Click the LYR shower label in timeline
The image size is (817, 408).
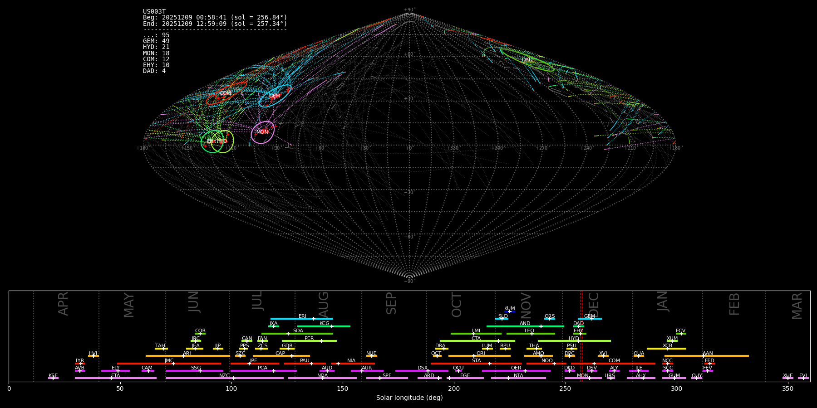(80, 361)
